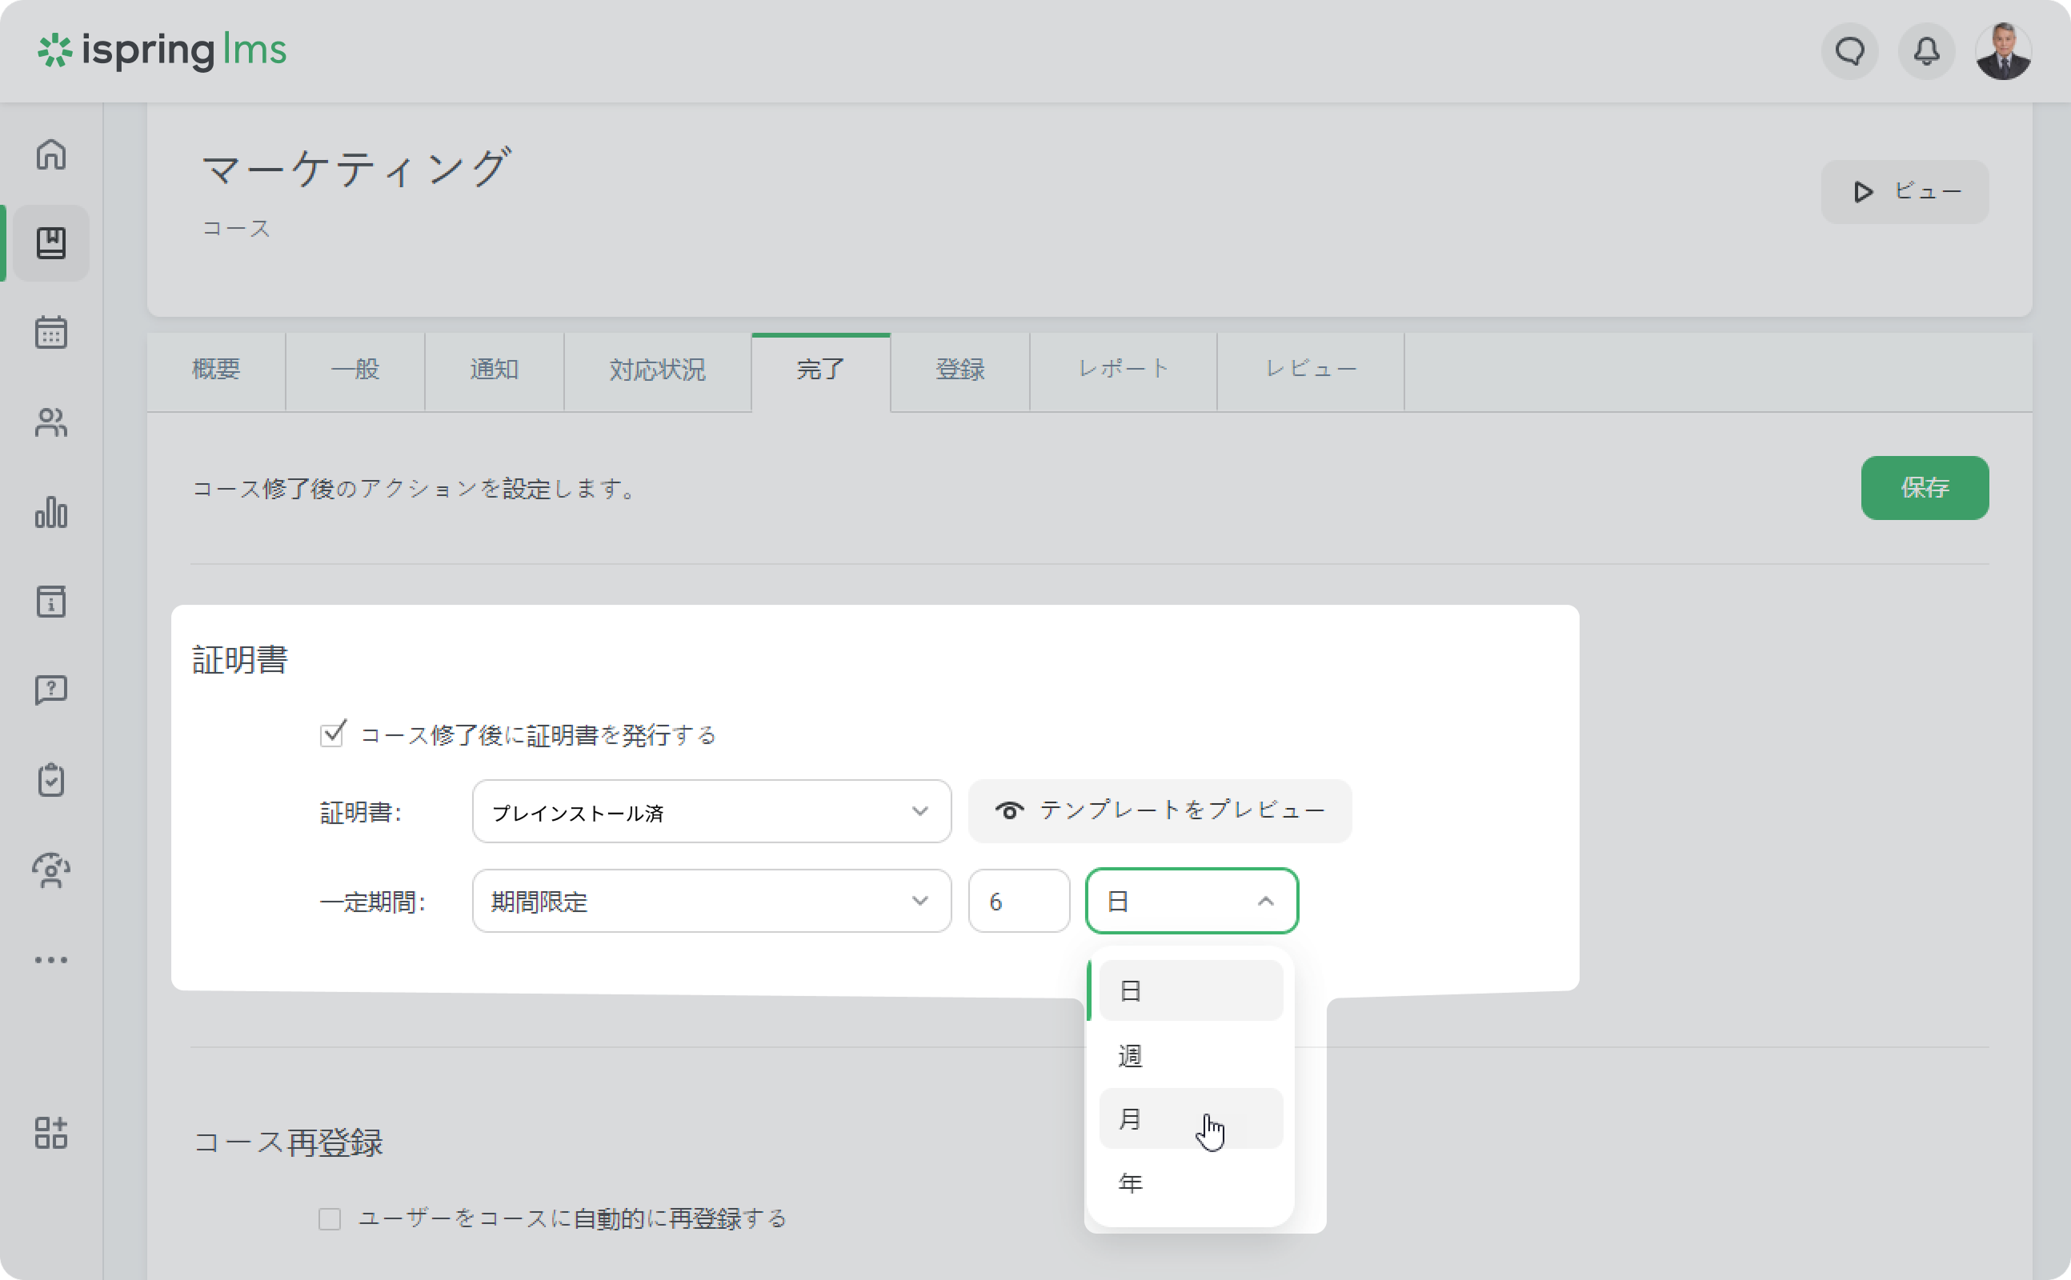The image size is (2071, 1280).
Task: Click the notifications bell icon
Action: tap(1926, 52)
